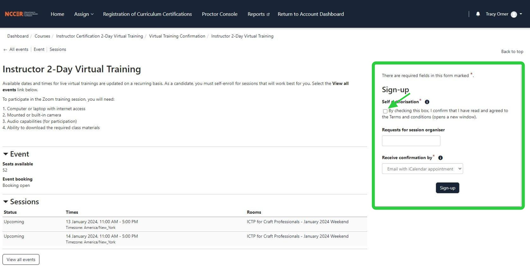Screen dimensions: 530x280
Task: Click the Requests for session organiser field
Action: click(411, 140)
